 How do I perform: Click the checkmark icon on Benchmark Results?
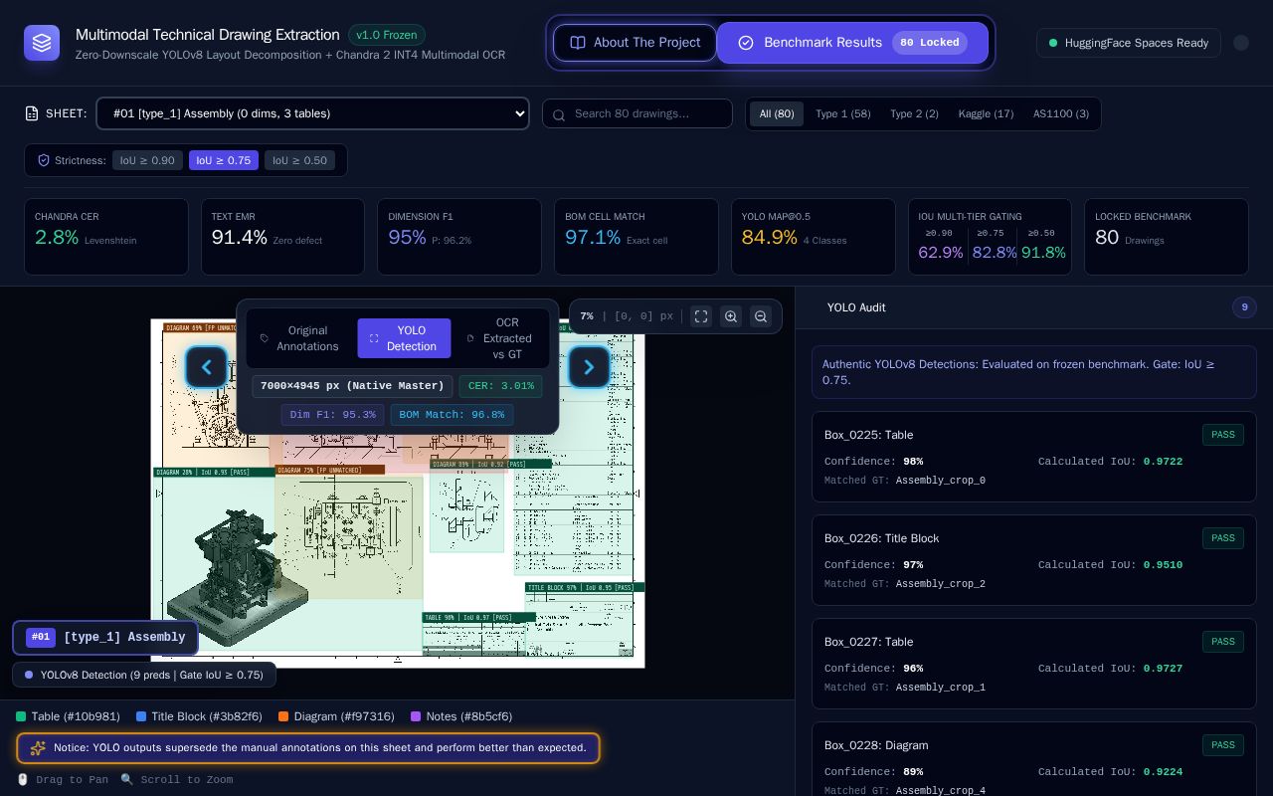[746, 43]
